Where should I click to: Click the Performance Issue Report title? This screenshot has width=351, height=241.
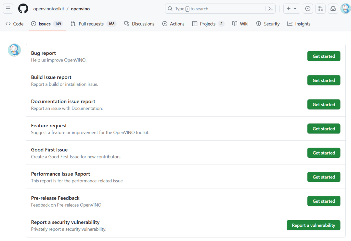tap(60, 174)
